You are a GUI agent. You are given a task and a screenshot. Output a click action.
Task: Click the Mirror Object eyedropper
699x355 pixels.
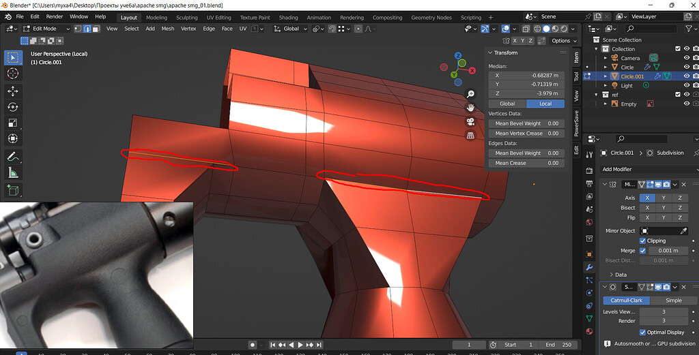tap(683, 231)
